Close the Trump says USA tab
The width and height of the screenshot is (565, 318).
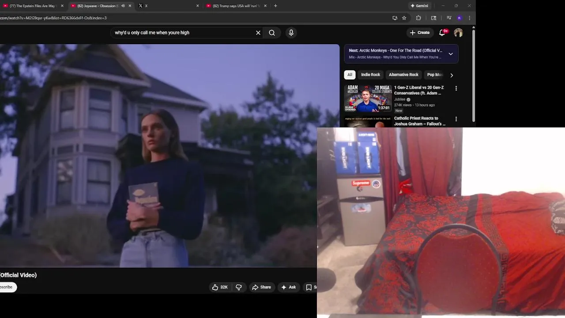(265, 6)
